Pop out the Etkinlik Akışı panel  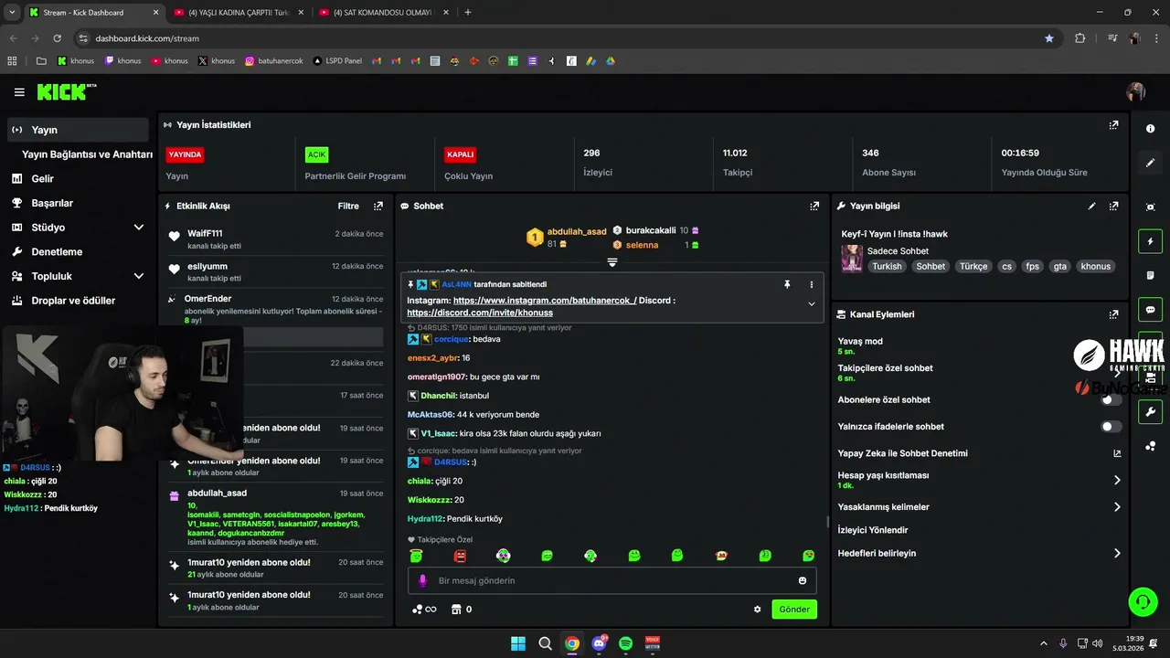pos(378,207)
